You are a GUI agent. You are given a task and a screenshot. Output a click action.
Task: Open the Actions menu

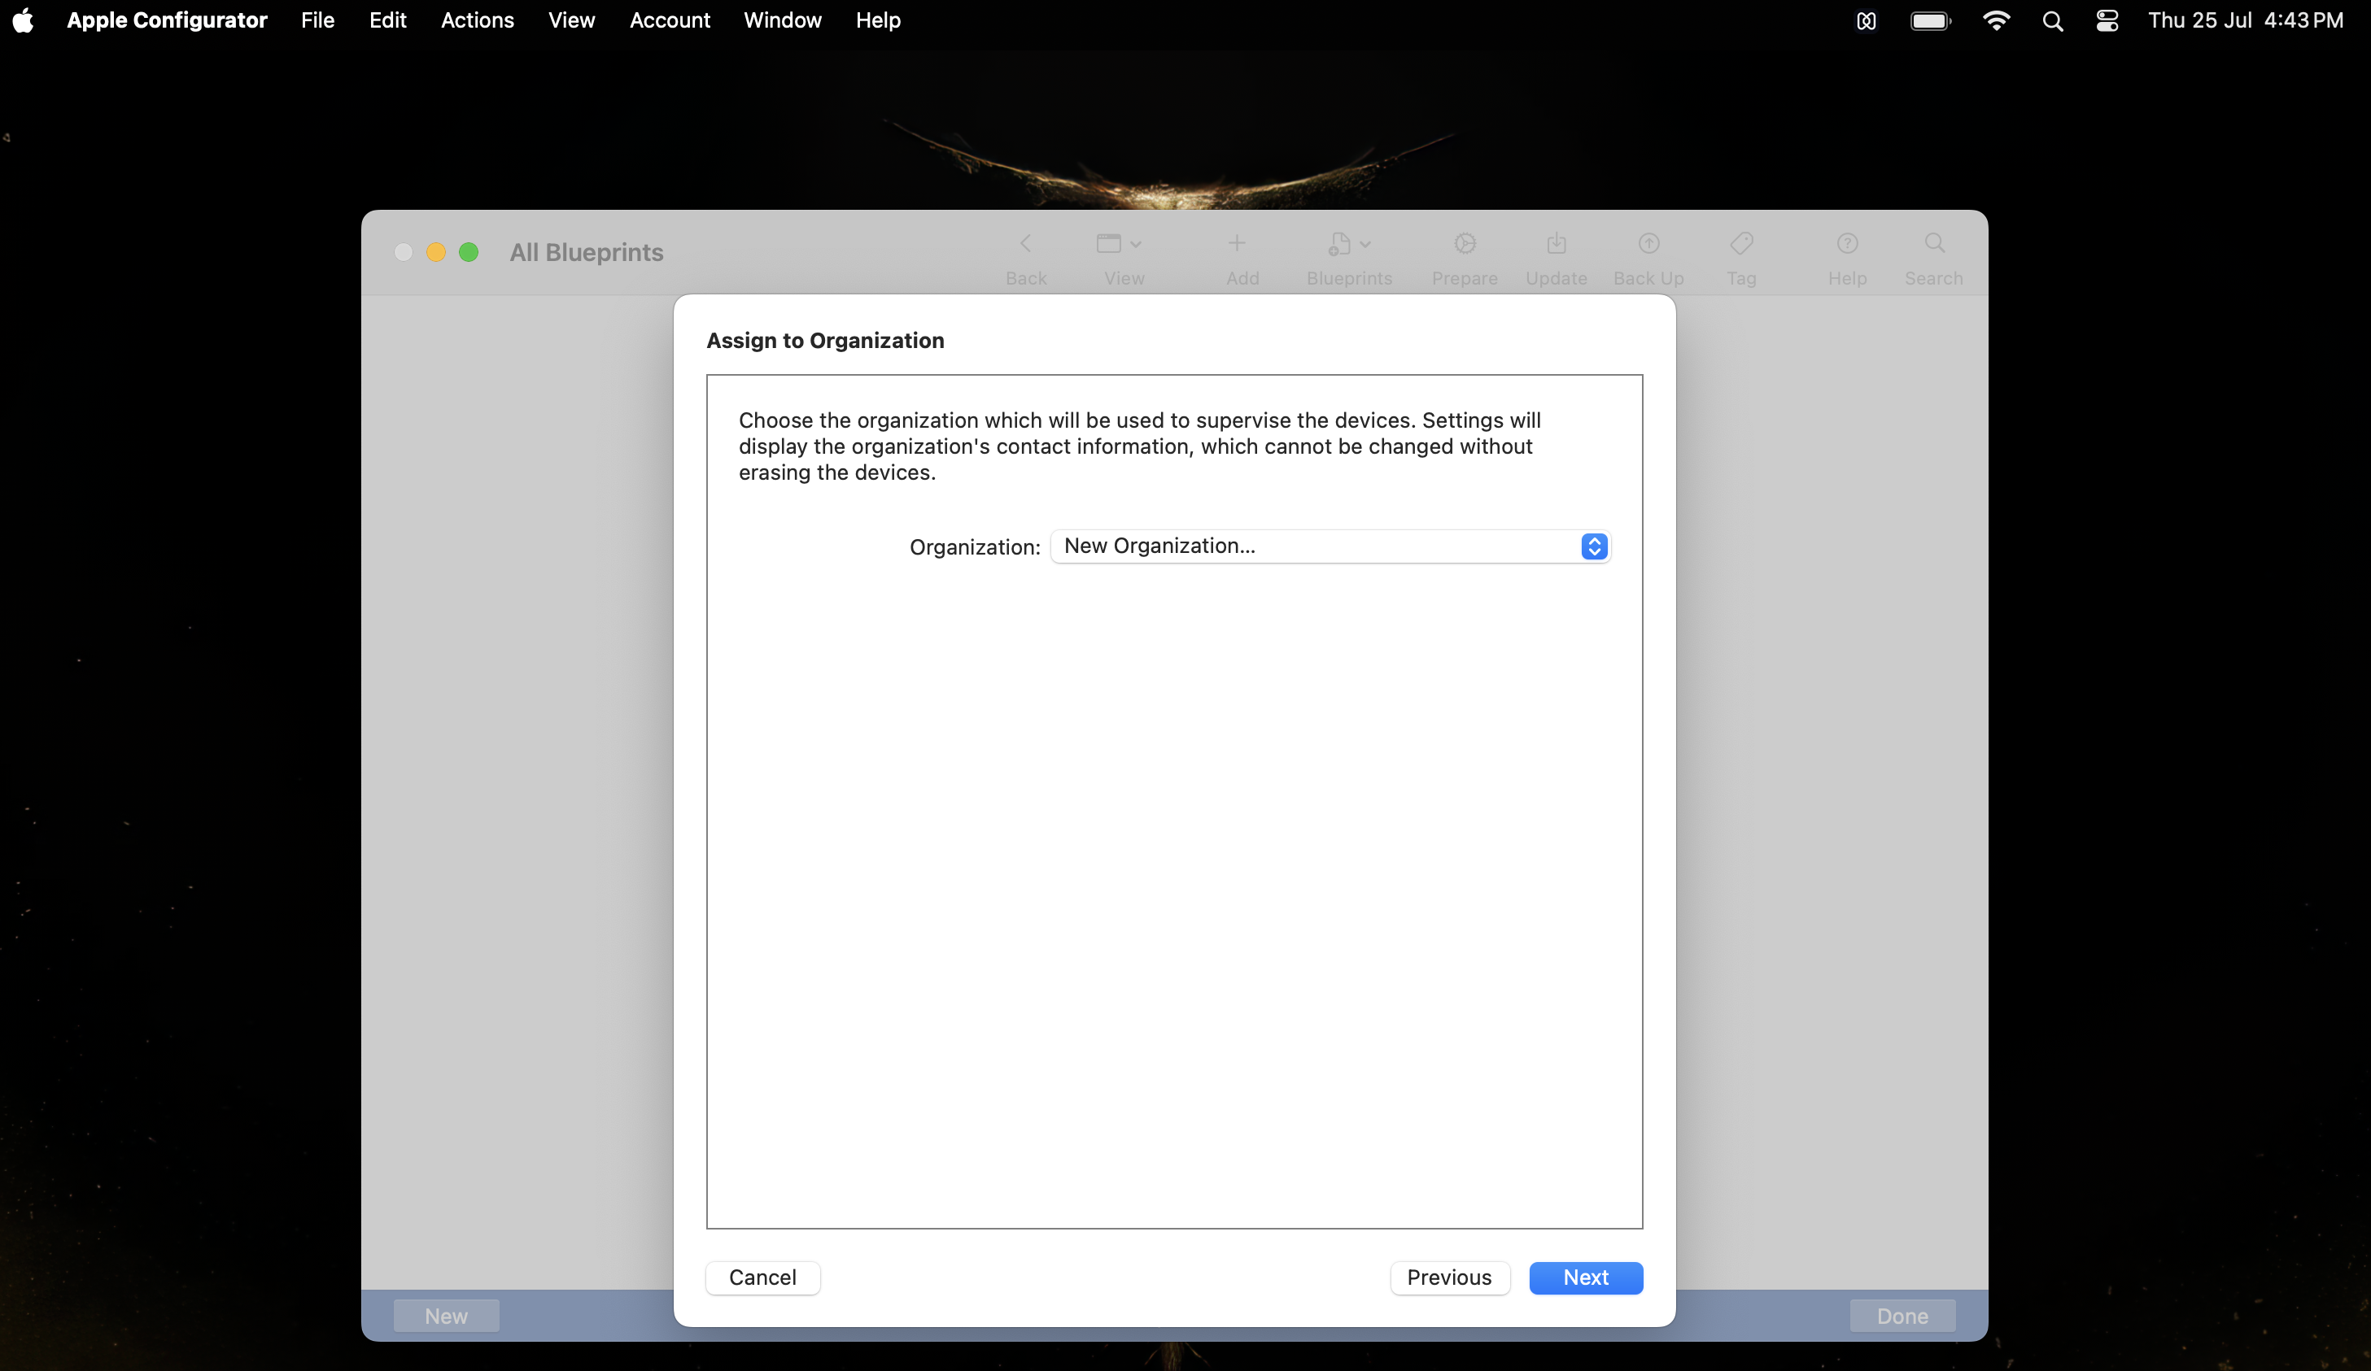pos(477,20)
